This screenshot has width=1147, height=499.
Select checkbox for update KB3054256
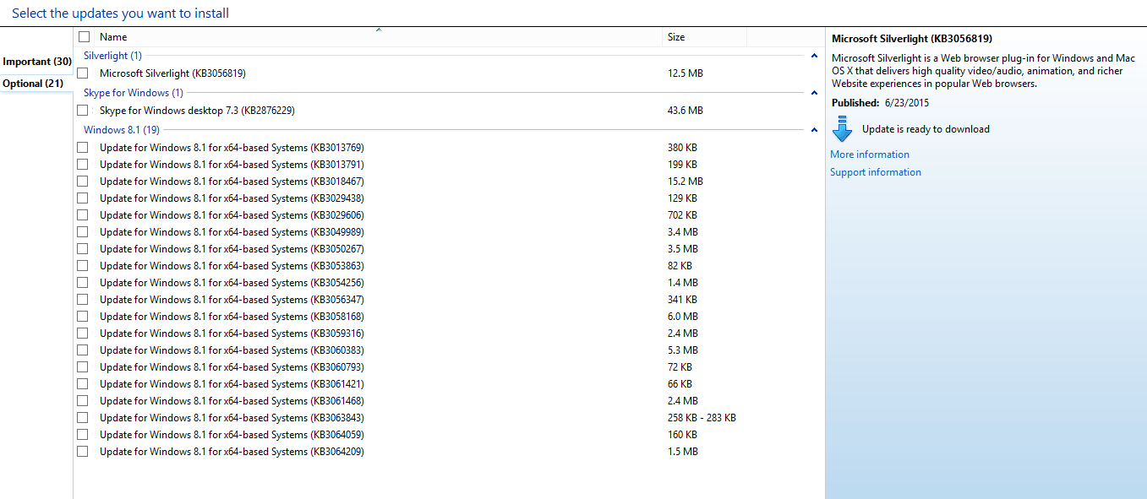[x=82, y=283]
